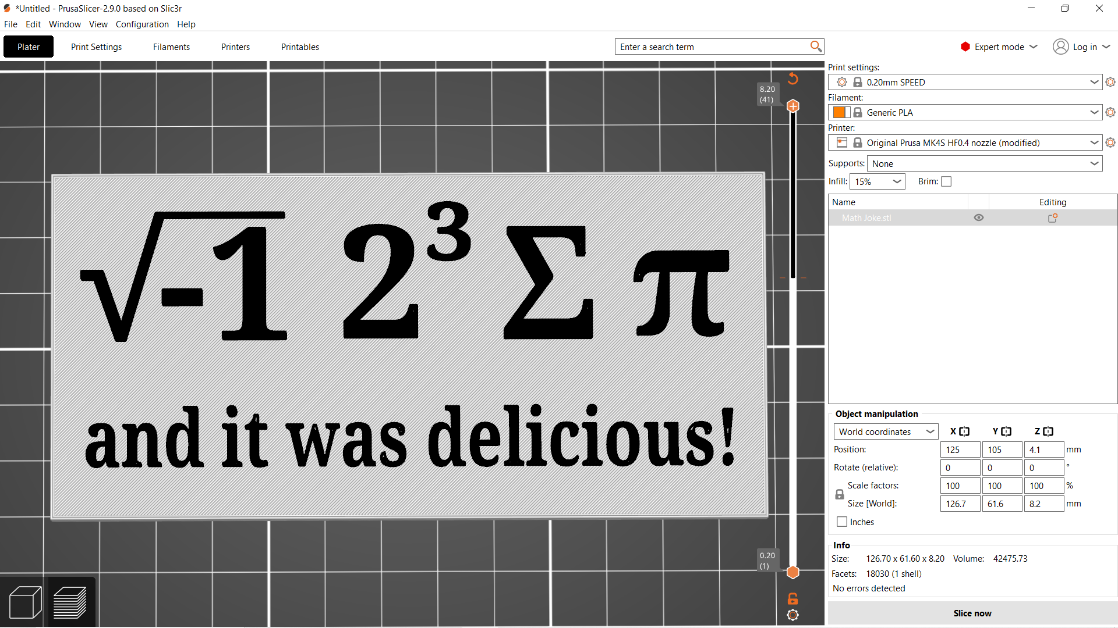The image size is (1118, 628).
Task: Open the Filament preset dropdown
Action: click(x=965, y=112)
